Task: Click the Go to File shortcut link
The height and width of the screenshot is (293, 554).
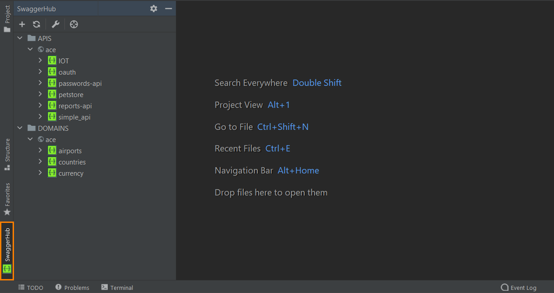Action: [283, 127]
